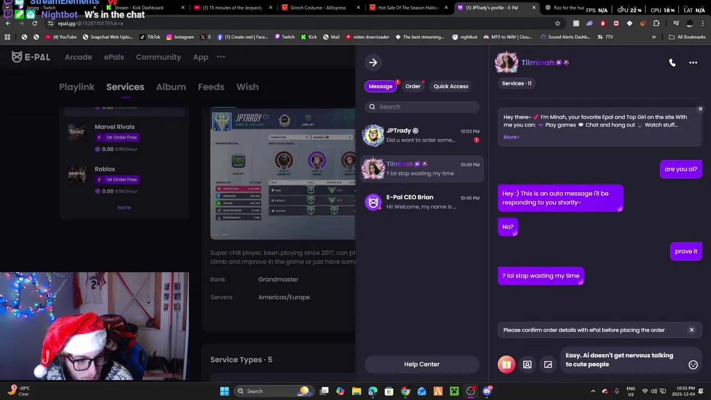Viewport: 711px width, 400px height.
Task: Open Windows Start menu
Action: pos(224,391)
